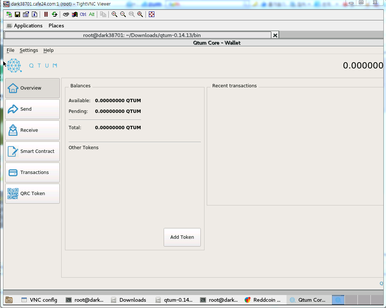Click the Total balance value
386x308 pixels.
pyautogui.click(x=118, y=127)
